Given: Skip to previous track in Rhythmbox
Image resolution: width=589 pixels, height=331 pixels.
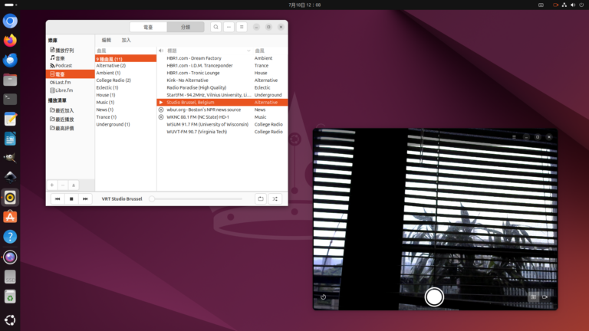Looking at the screenshot, I should tap(58, 199).
